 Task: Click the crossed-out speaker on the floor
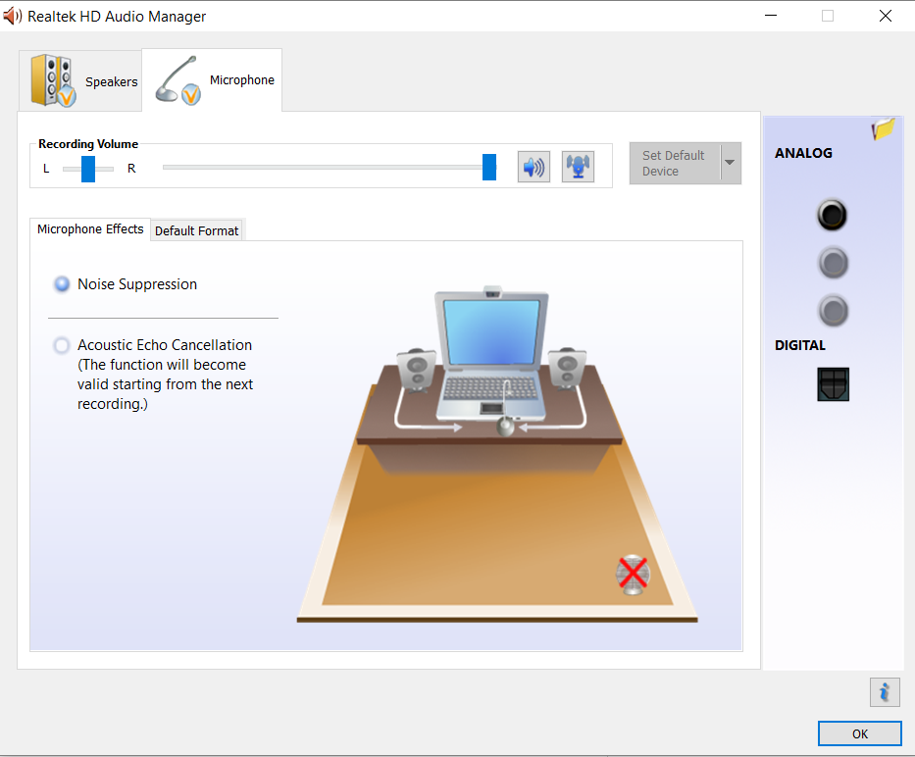(633, 574)
